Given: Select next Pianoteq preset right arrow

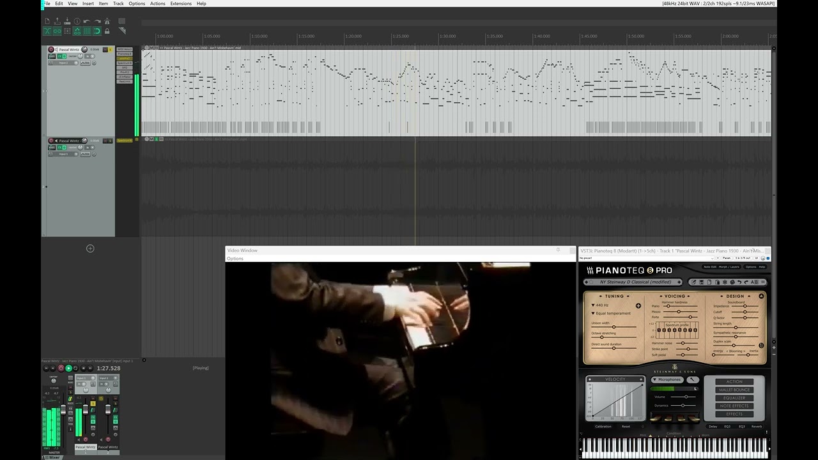Looking at the screenshot, I should click(679, 282).
